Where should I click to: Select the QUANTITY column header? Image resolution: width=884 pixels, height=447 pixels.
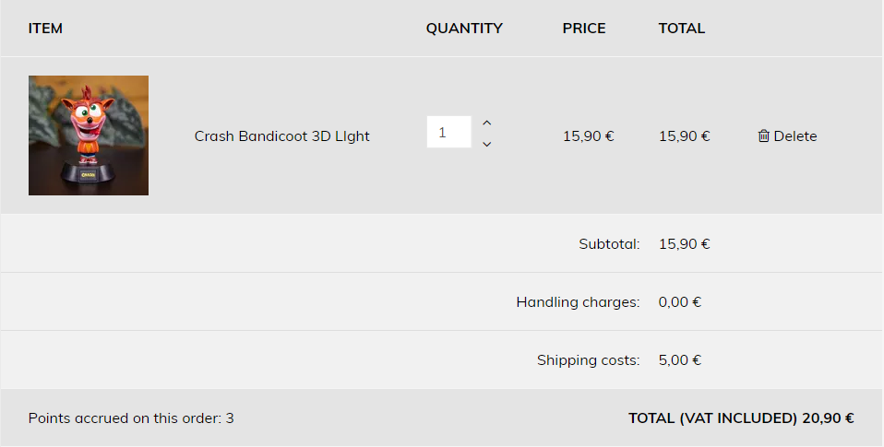(x=464, y=29)
